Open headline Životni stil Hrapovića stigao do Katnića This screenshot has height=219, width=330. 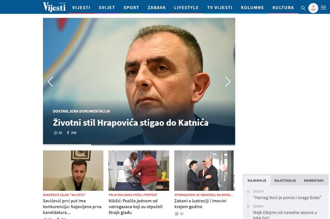pos(130,123)
